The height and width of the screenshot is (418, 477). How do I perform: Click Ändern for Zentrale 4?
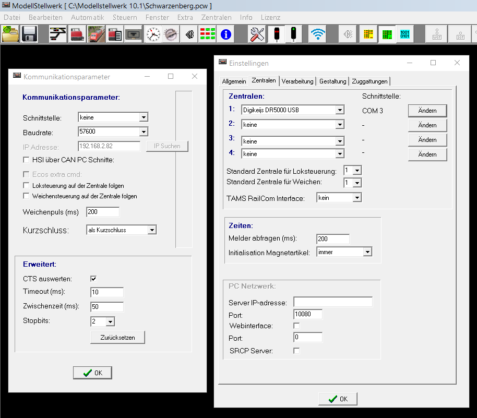coord(427,154)
